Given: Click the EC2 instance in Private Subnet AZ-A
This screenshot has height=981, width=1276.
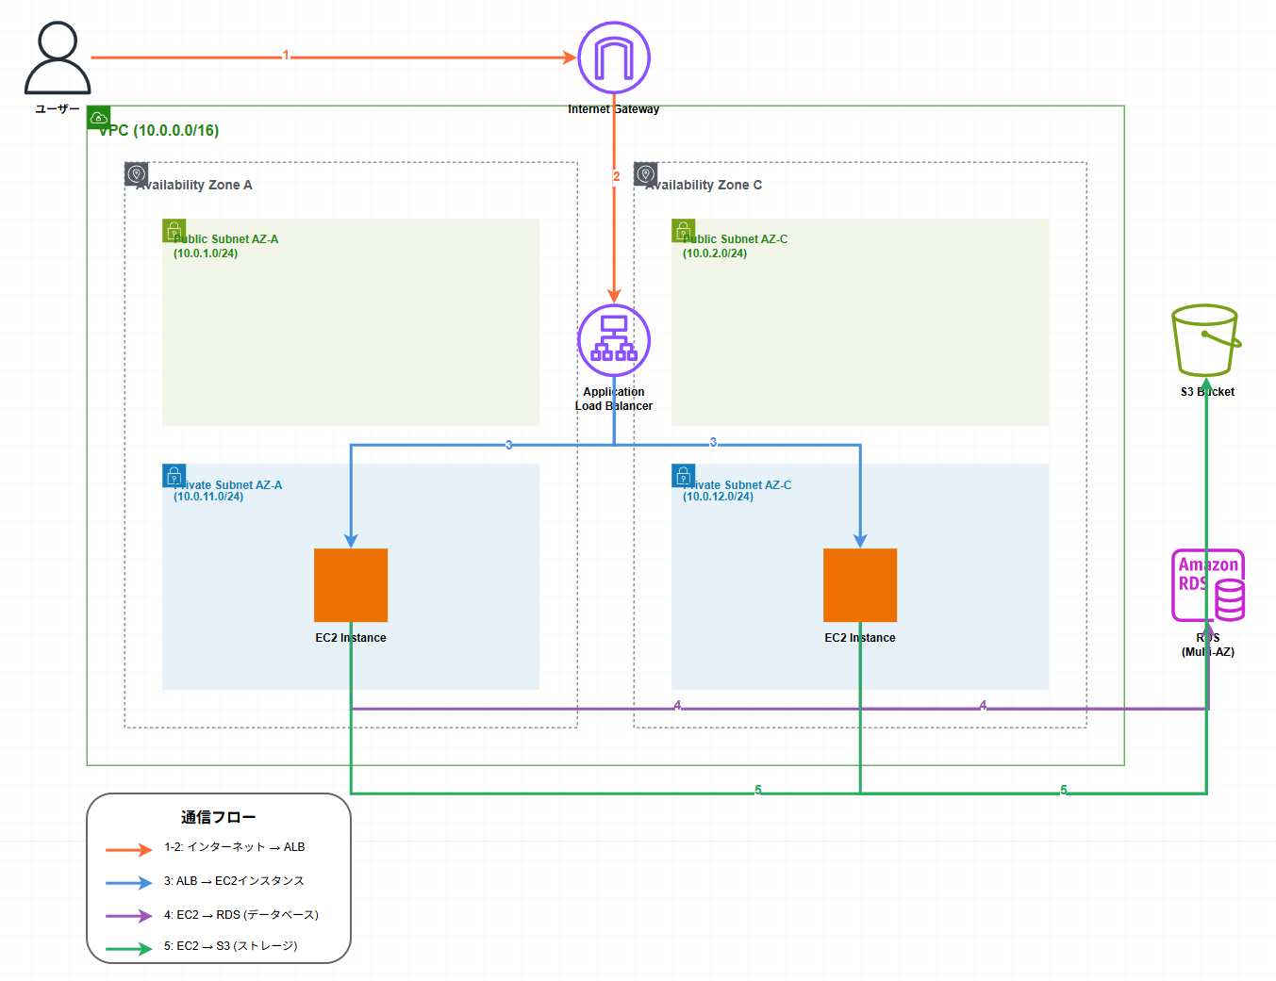Looking at the screenshot, I should pos(351,585).
